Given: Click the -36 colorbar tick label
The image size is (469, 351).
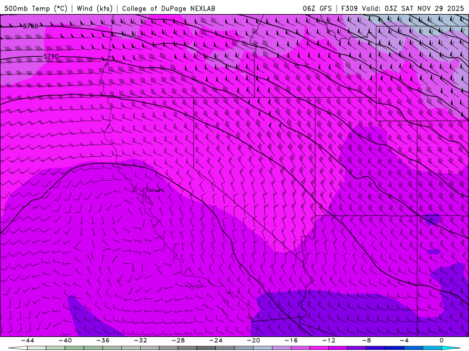Looking at the screenshot, I should [103, 340].
